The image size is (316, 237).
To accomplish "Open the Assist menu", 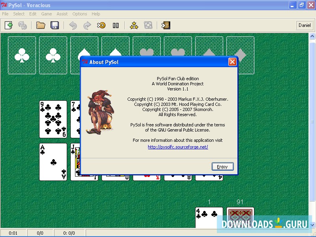I will point(62,14).
